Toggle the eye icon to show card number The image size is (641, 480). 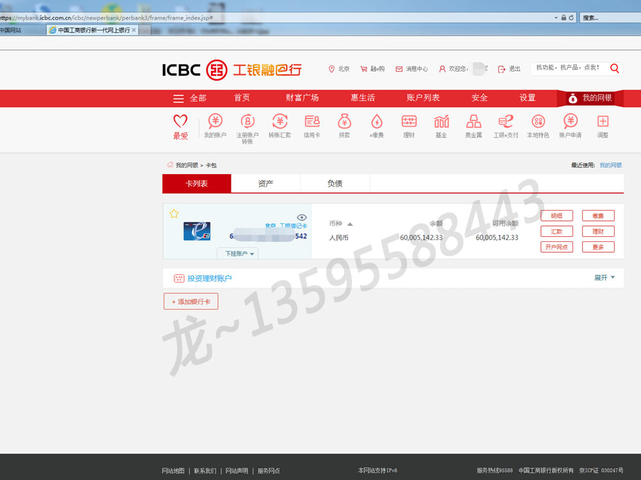[302, 217]
